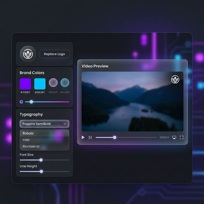Click the Line Height slider handle
This screenshot has height=204, width=204.
coord(41,171)
